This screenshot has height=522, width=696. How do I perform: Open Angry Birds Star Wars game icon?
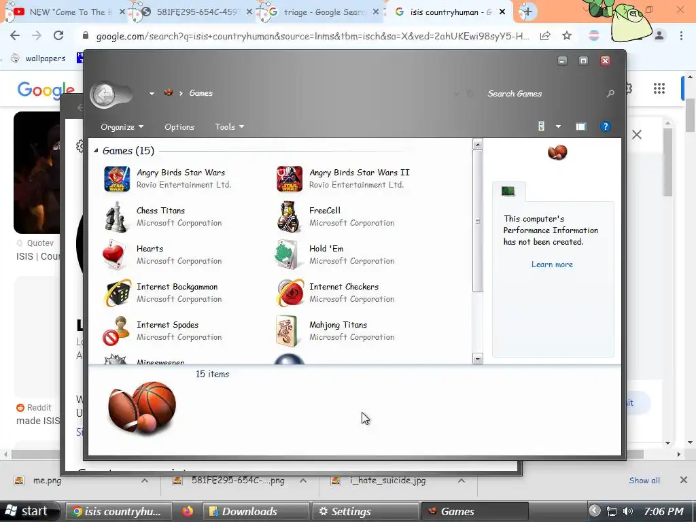pos(117,179)
